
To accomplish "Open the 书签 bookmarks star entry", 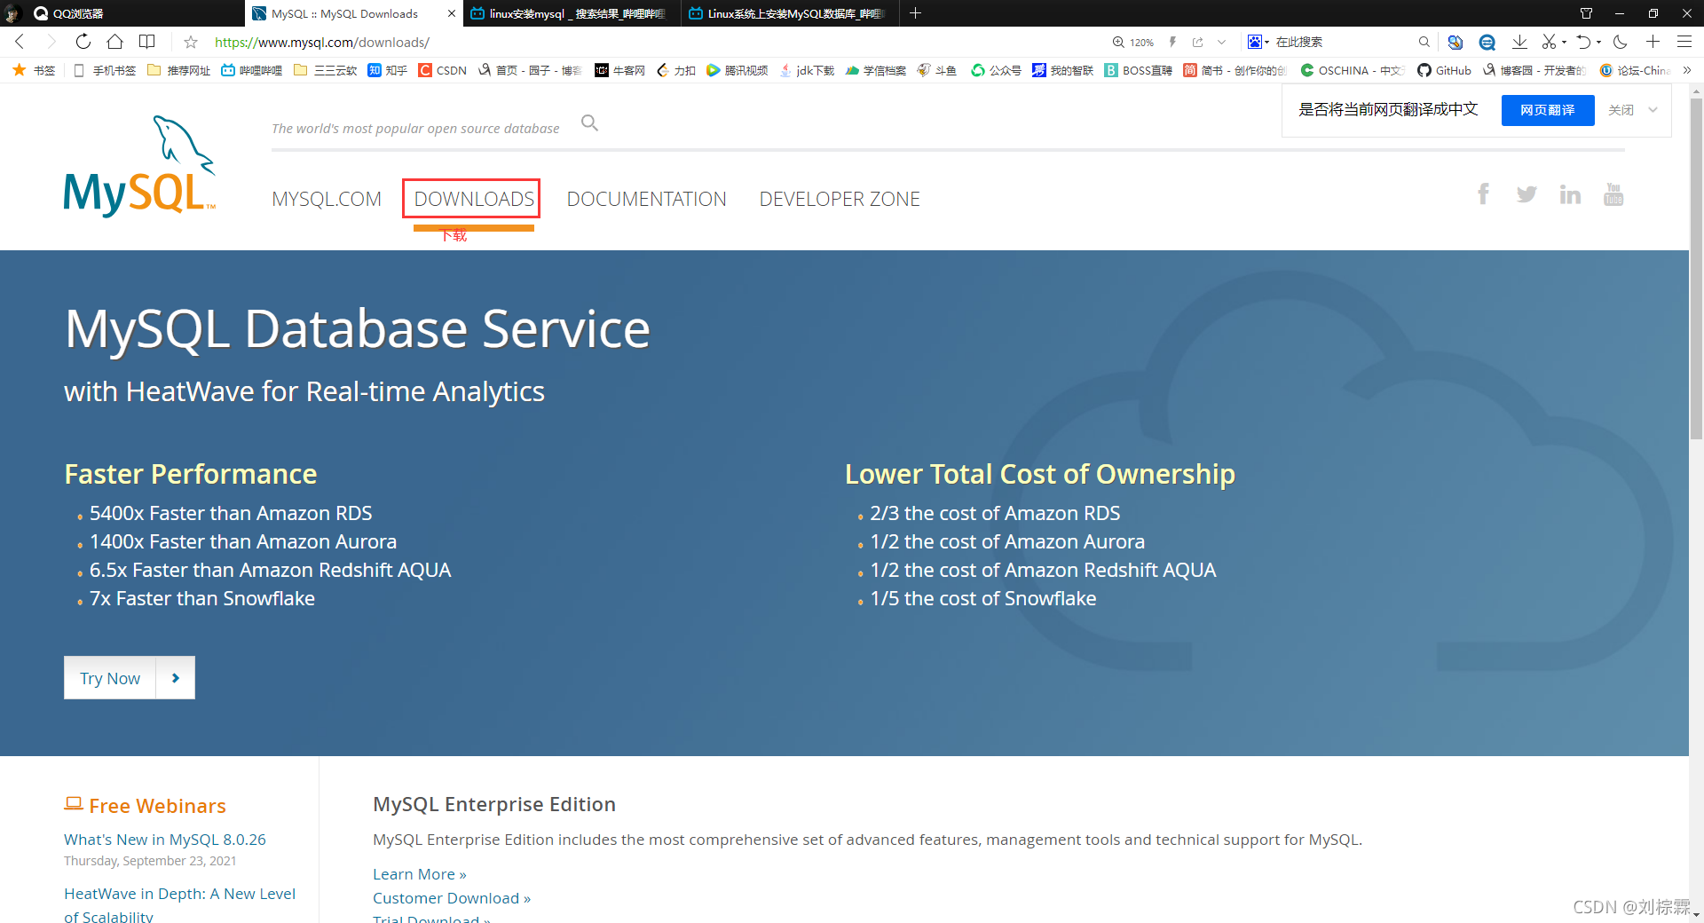I will (x=34, y=70).
